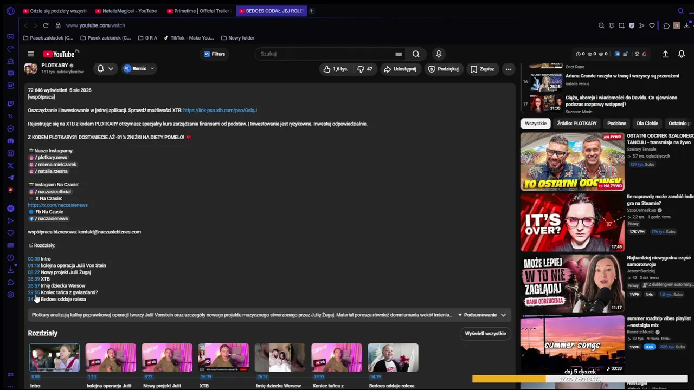694x390 pixels.
Task: Open more actions three-dot menu
Action: tap(508, 69)
